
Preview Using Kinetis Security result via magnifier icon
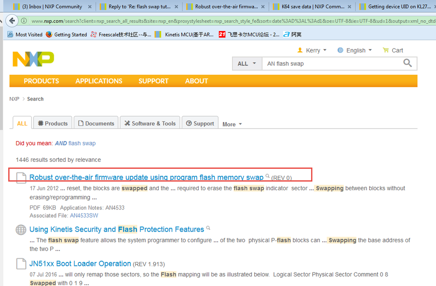[x=208, y=228]
